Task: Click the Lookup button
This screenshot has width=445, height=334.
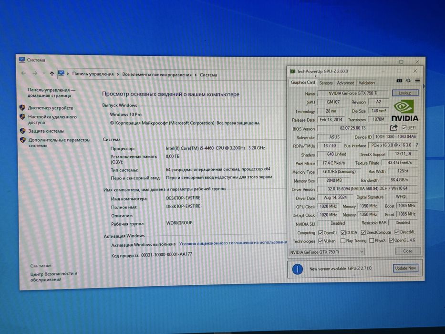Action: click(405, 93)
